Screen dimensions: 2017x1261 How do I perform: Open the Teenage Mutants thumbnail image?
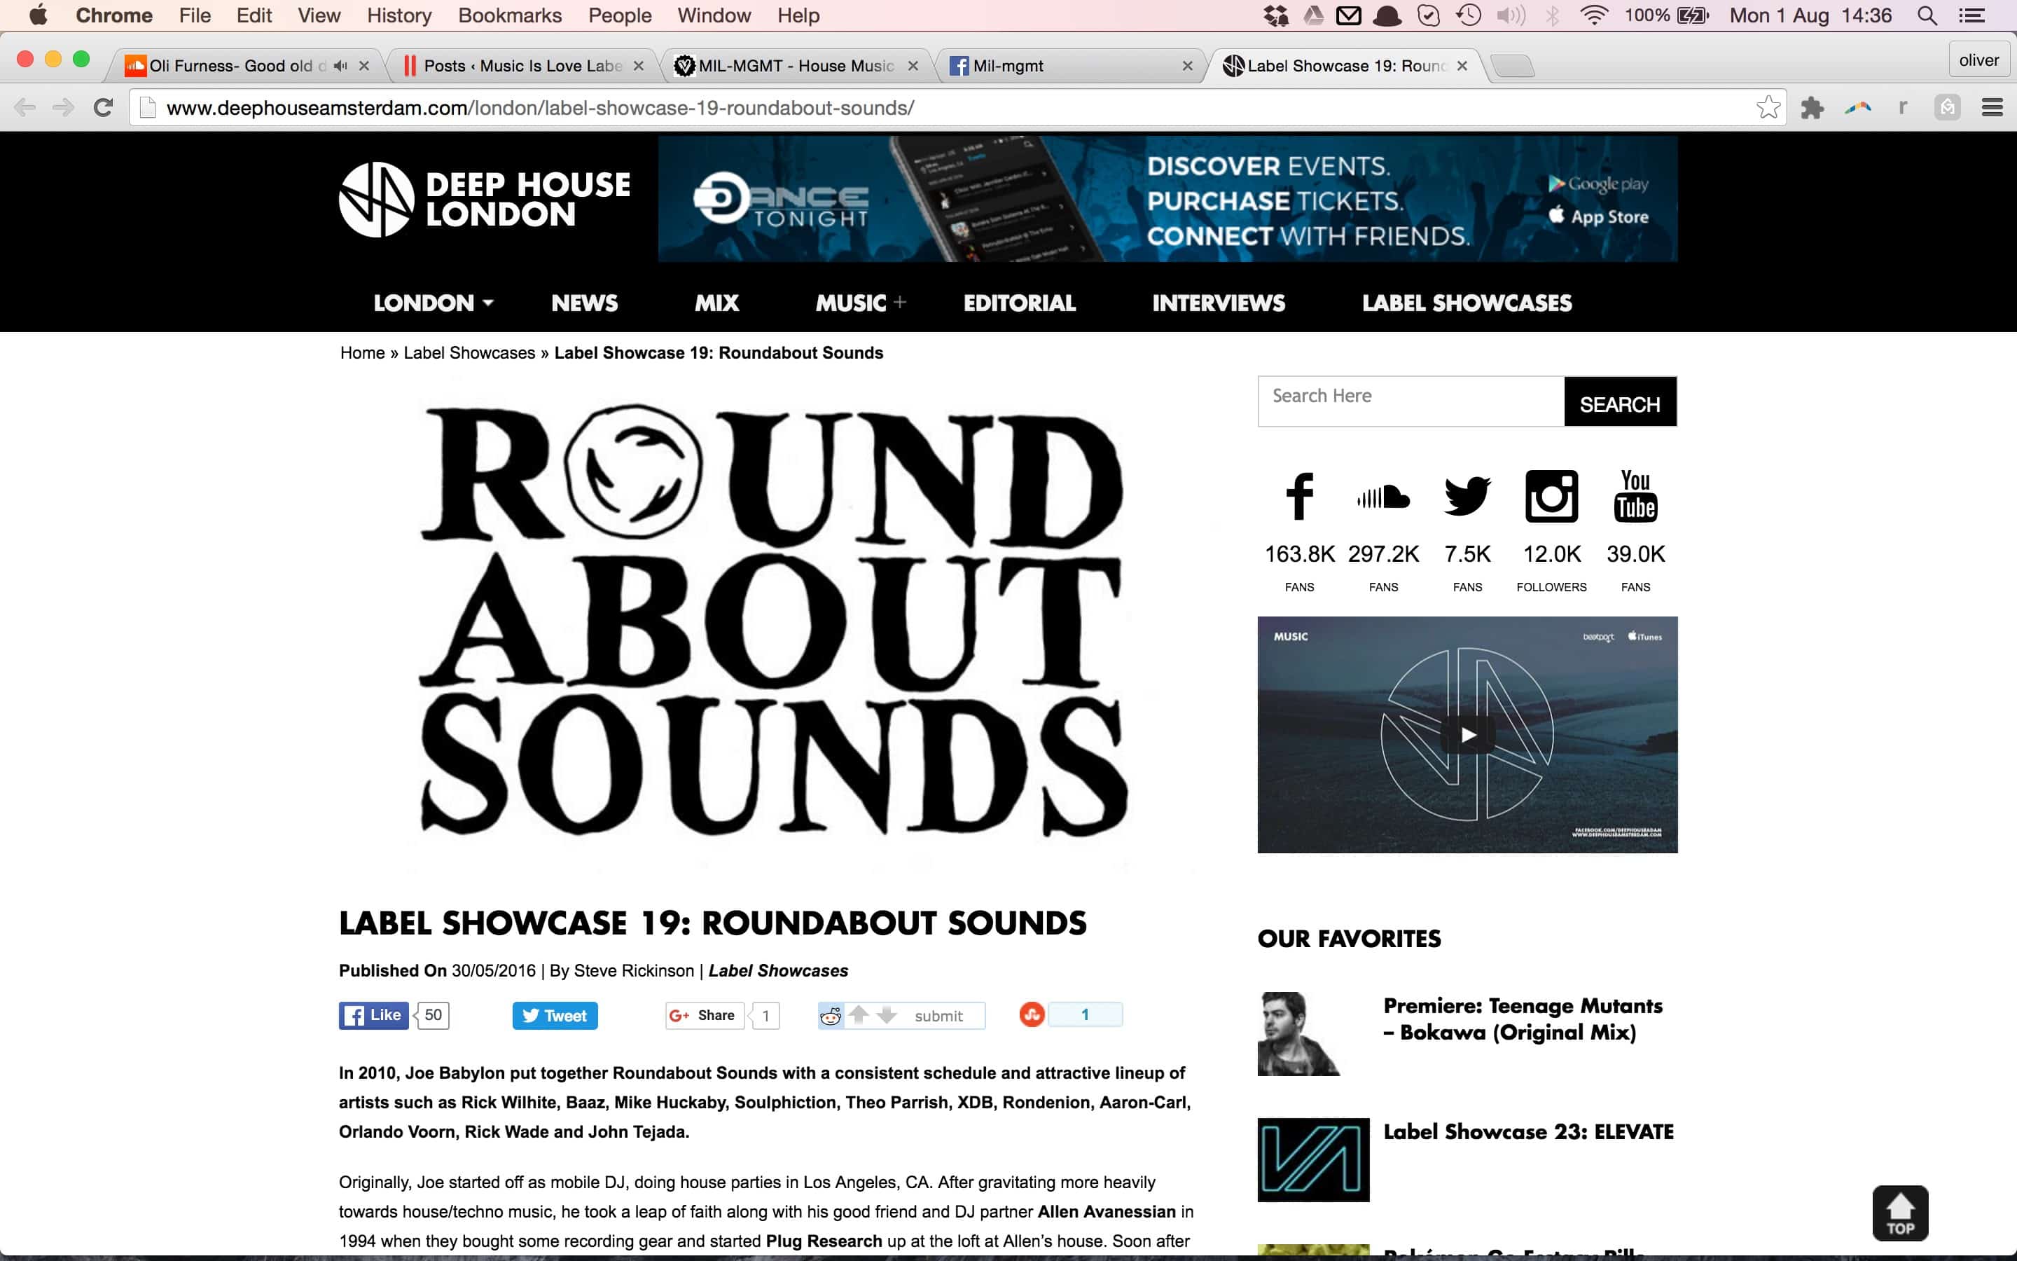coord(1299,1034)
